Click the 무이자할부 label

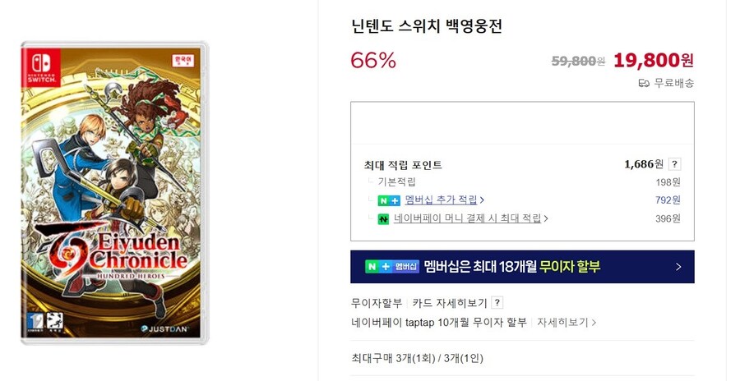click(377, 303)
